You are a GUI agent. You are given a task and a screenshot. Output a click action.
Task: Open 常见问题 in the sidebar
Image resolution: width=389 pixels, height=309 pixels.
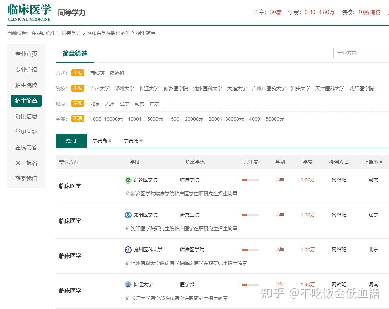click(26, 132)
